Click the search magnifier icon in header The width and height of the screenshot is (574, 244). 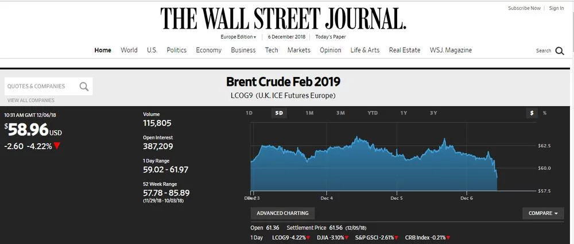(x=560, y=51)
